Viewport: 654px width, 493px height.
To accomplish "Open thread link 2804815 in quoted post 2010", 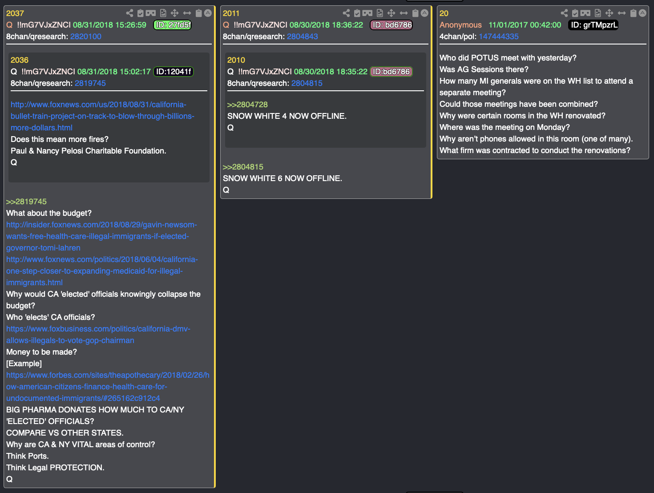I will click(307, 83).
